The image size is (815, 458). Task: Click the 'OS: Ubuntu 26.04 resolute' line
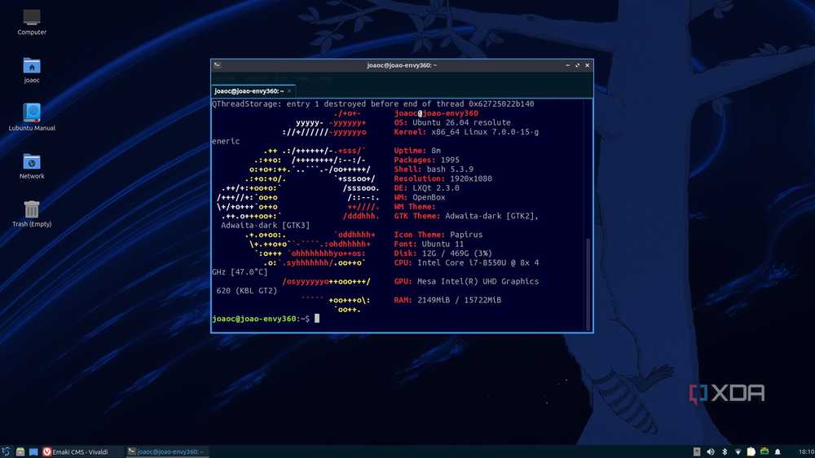[x=452, y=123]
